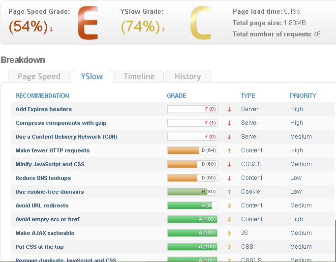
Task: Click the orange arrow in Make AJAX cacheable row
Action: [x=229, y=233]
